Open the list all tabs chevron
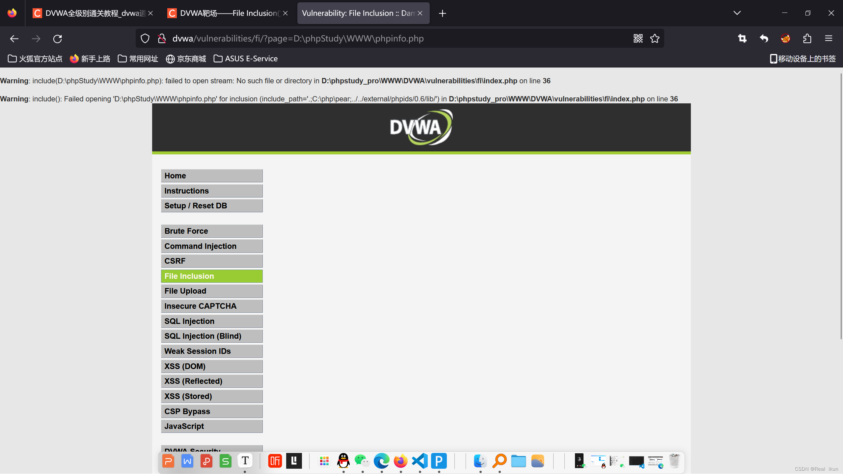The height and width of the screenshot is (474, 843). [x=737, y=13]
